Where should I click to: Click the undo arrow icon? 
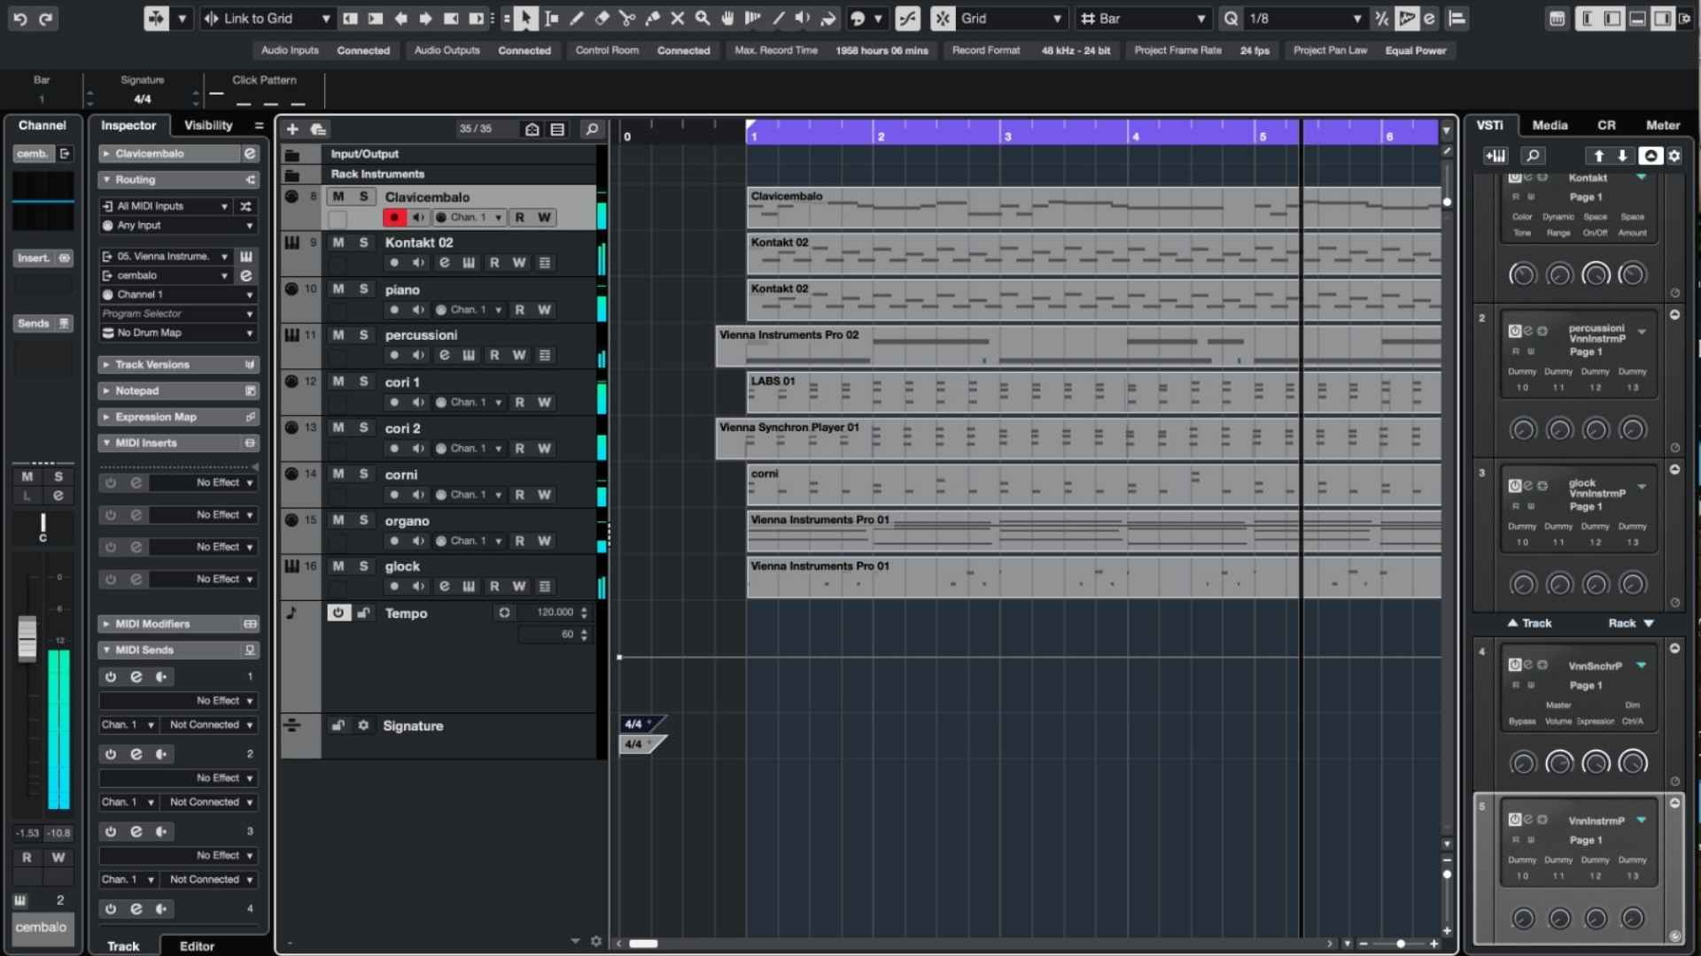click(20, 18)
